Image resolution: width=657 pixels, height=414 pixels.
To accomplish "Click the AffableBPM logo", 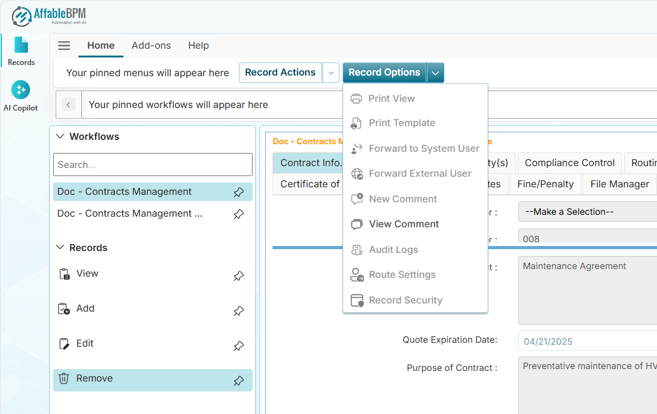I will (48, 16).
